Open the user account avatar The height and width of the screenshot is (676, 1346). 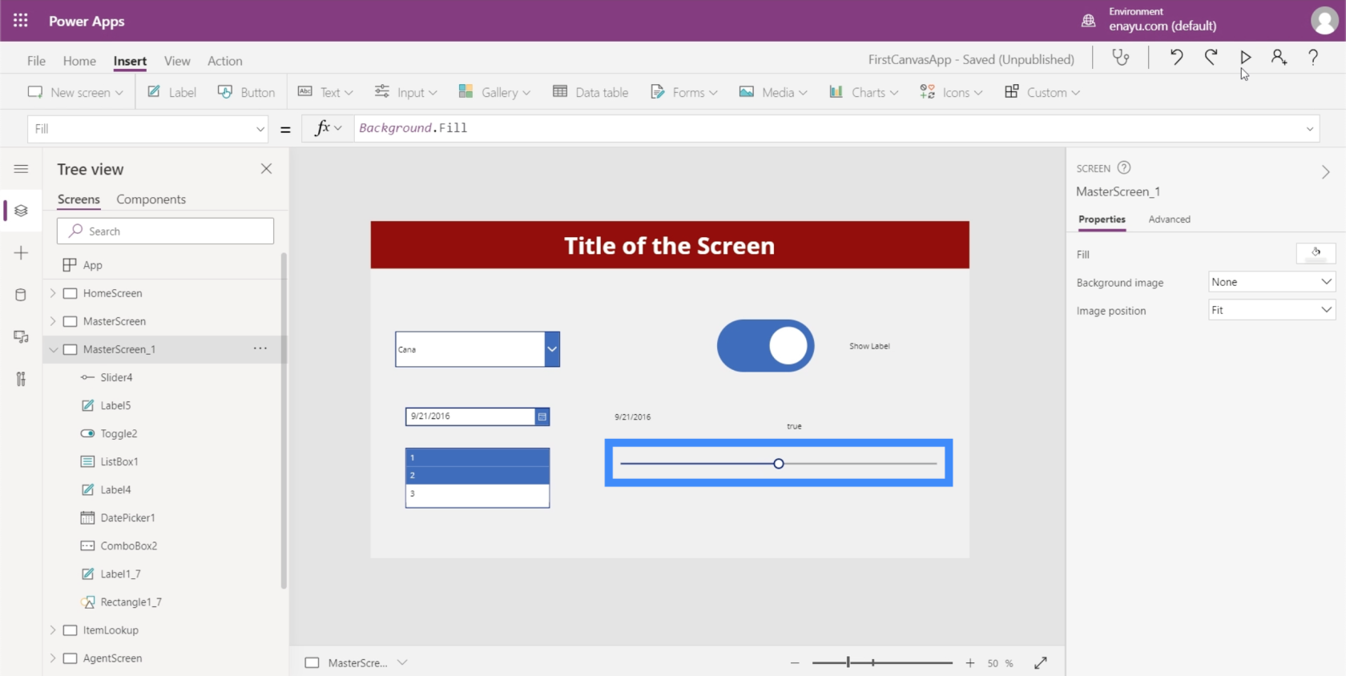[x=1324, y=21]
